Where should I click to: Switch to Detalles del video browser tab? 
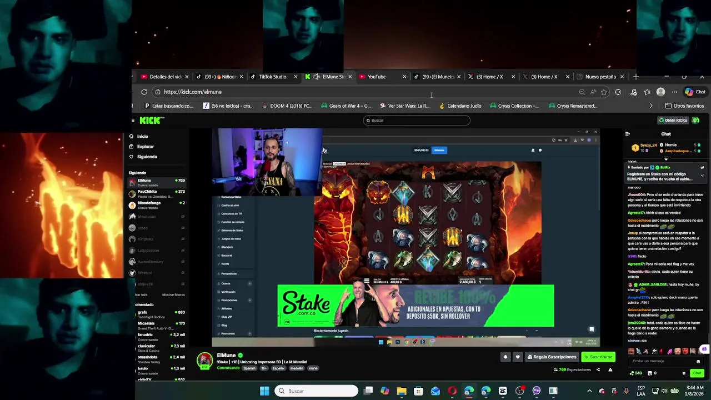(164, 77)
